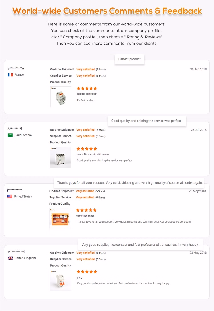Open the mcb product thumbnail
214x311 pixels.
[60, 280]
